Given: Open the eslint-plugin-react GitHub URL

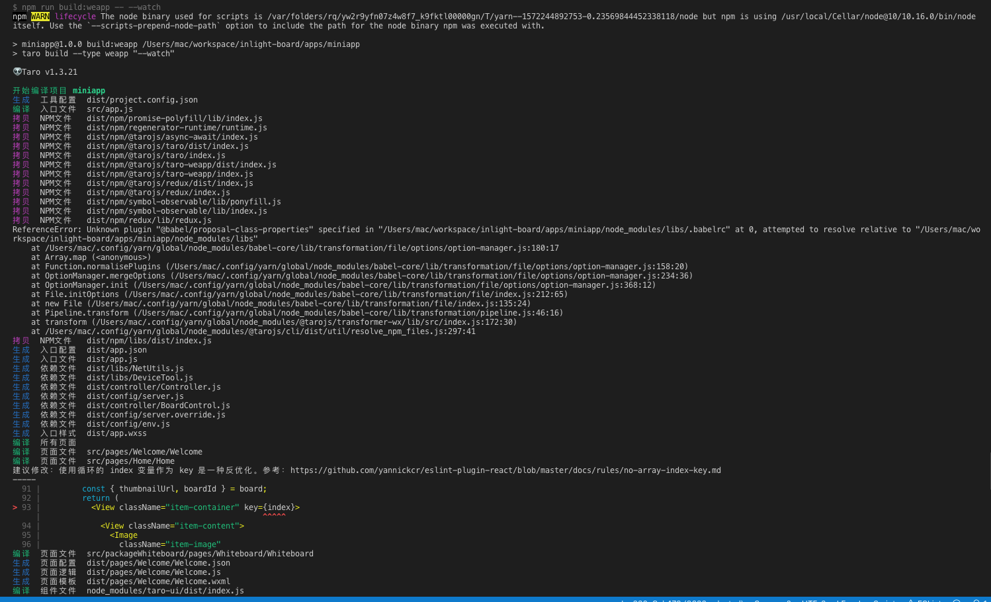Looking at the screenshot, I should coord(505,470).
